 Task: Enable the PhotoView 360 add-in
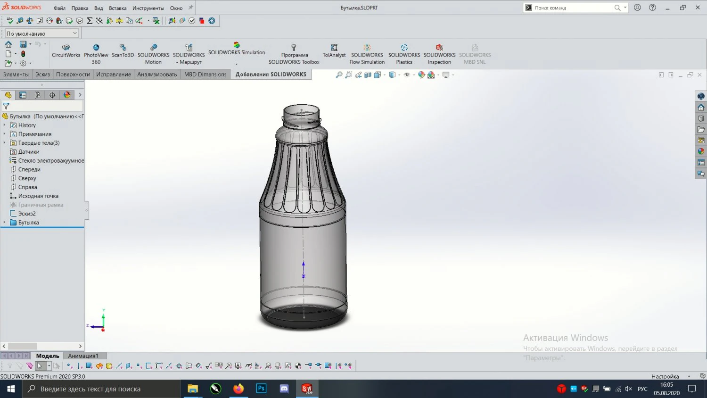tap(96, 54)
